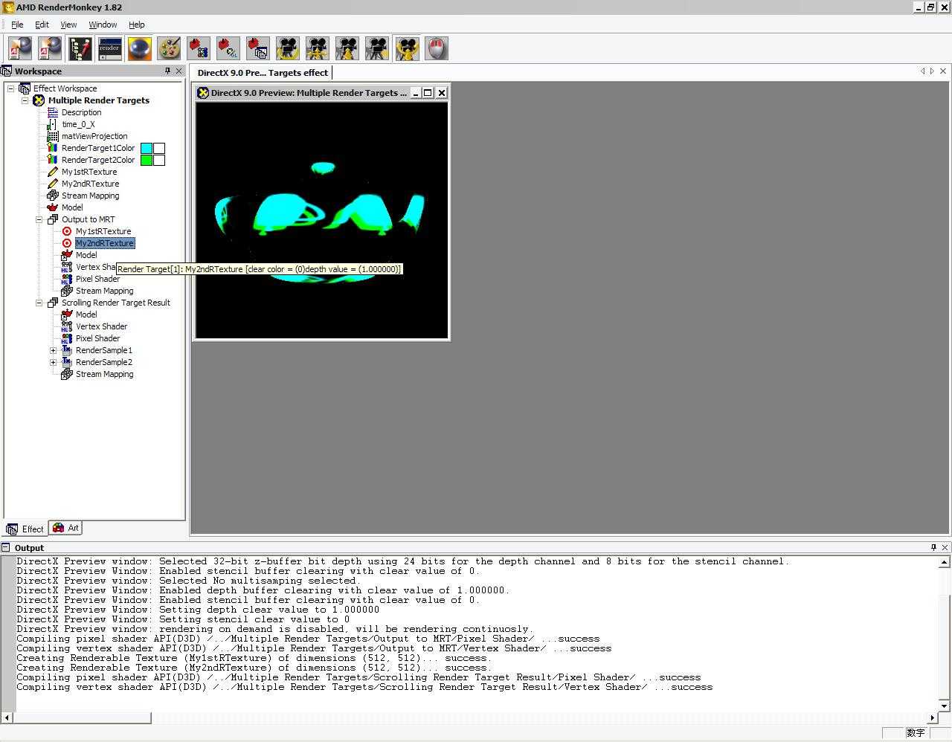Click the Output scrollbar down arrow
Image resolution: width=952 pixels, height=742 pixels.
pos(944,705)
